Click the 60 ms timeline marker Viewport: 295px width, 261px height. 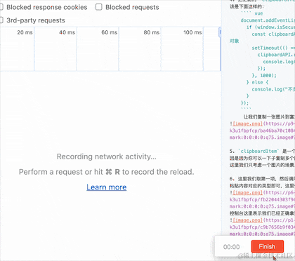[110, 32]
